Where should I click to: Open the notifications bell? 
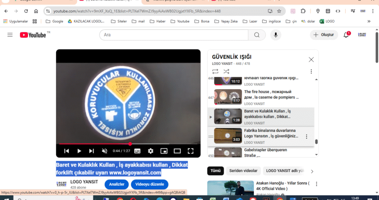pos(346,35)
